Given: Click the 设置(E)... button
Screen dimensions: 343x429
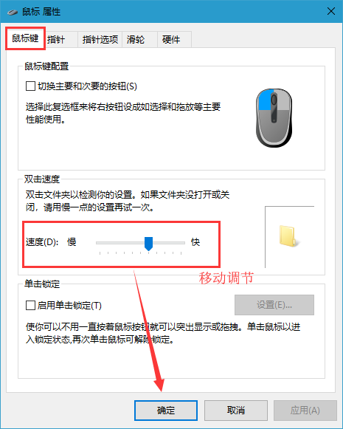Looking at the screenshot, I should (274, 305).
